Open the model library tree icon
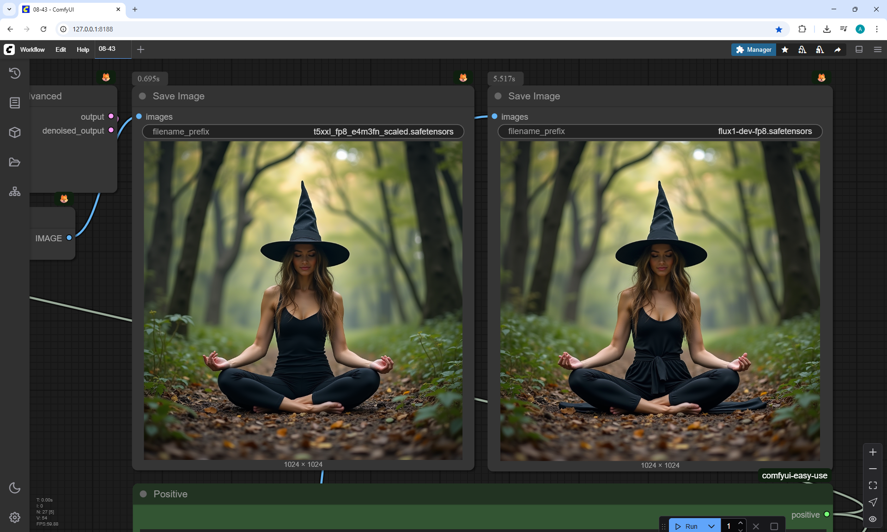 click(15, 191)
